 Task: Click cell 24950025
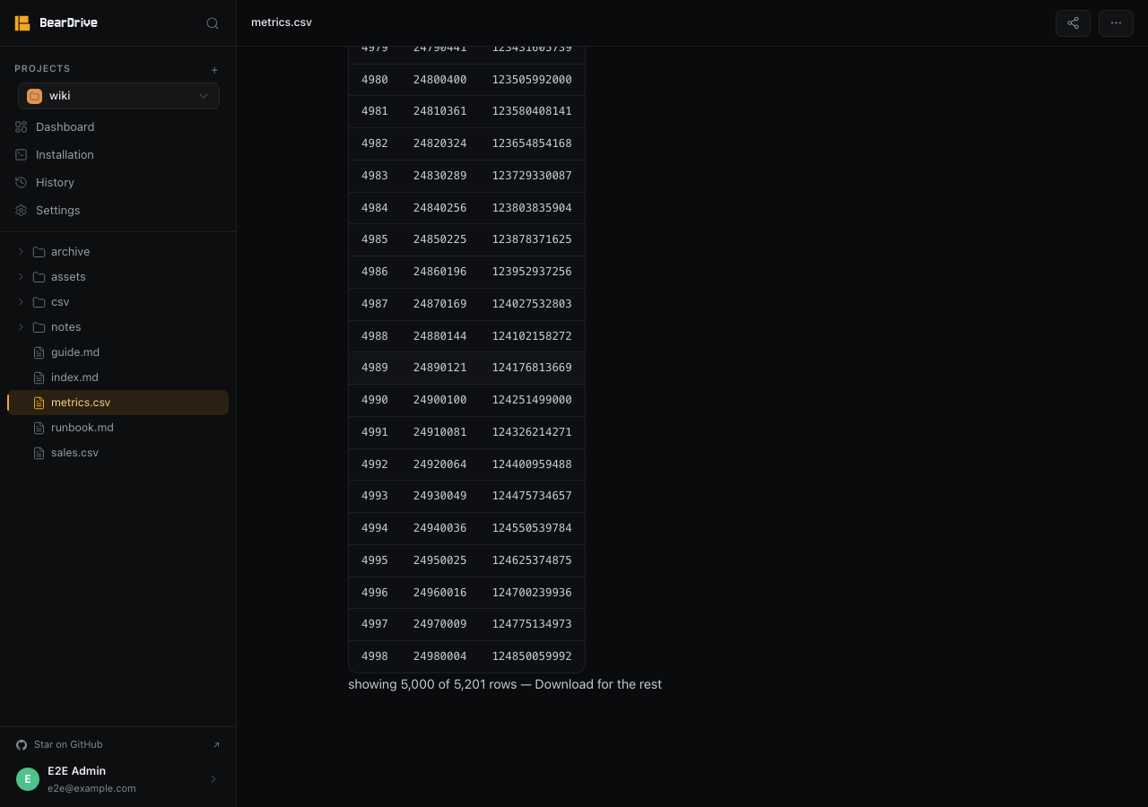pyautogui.click(x=439, y=560)
